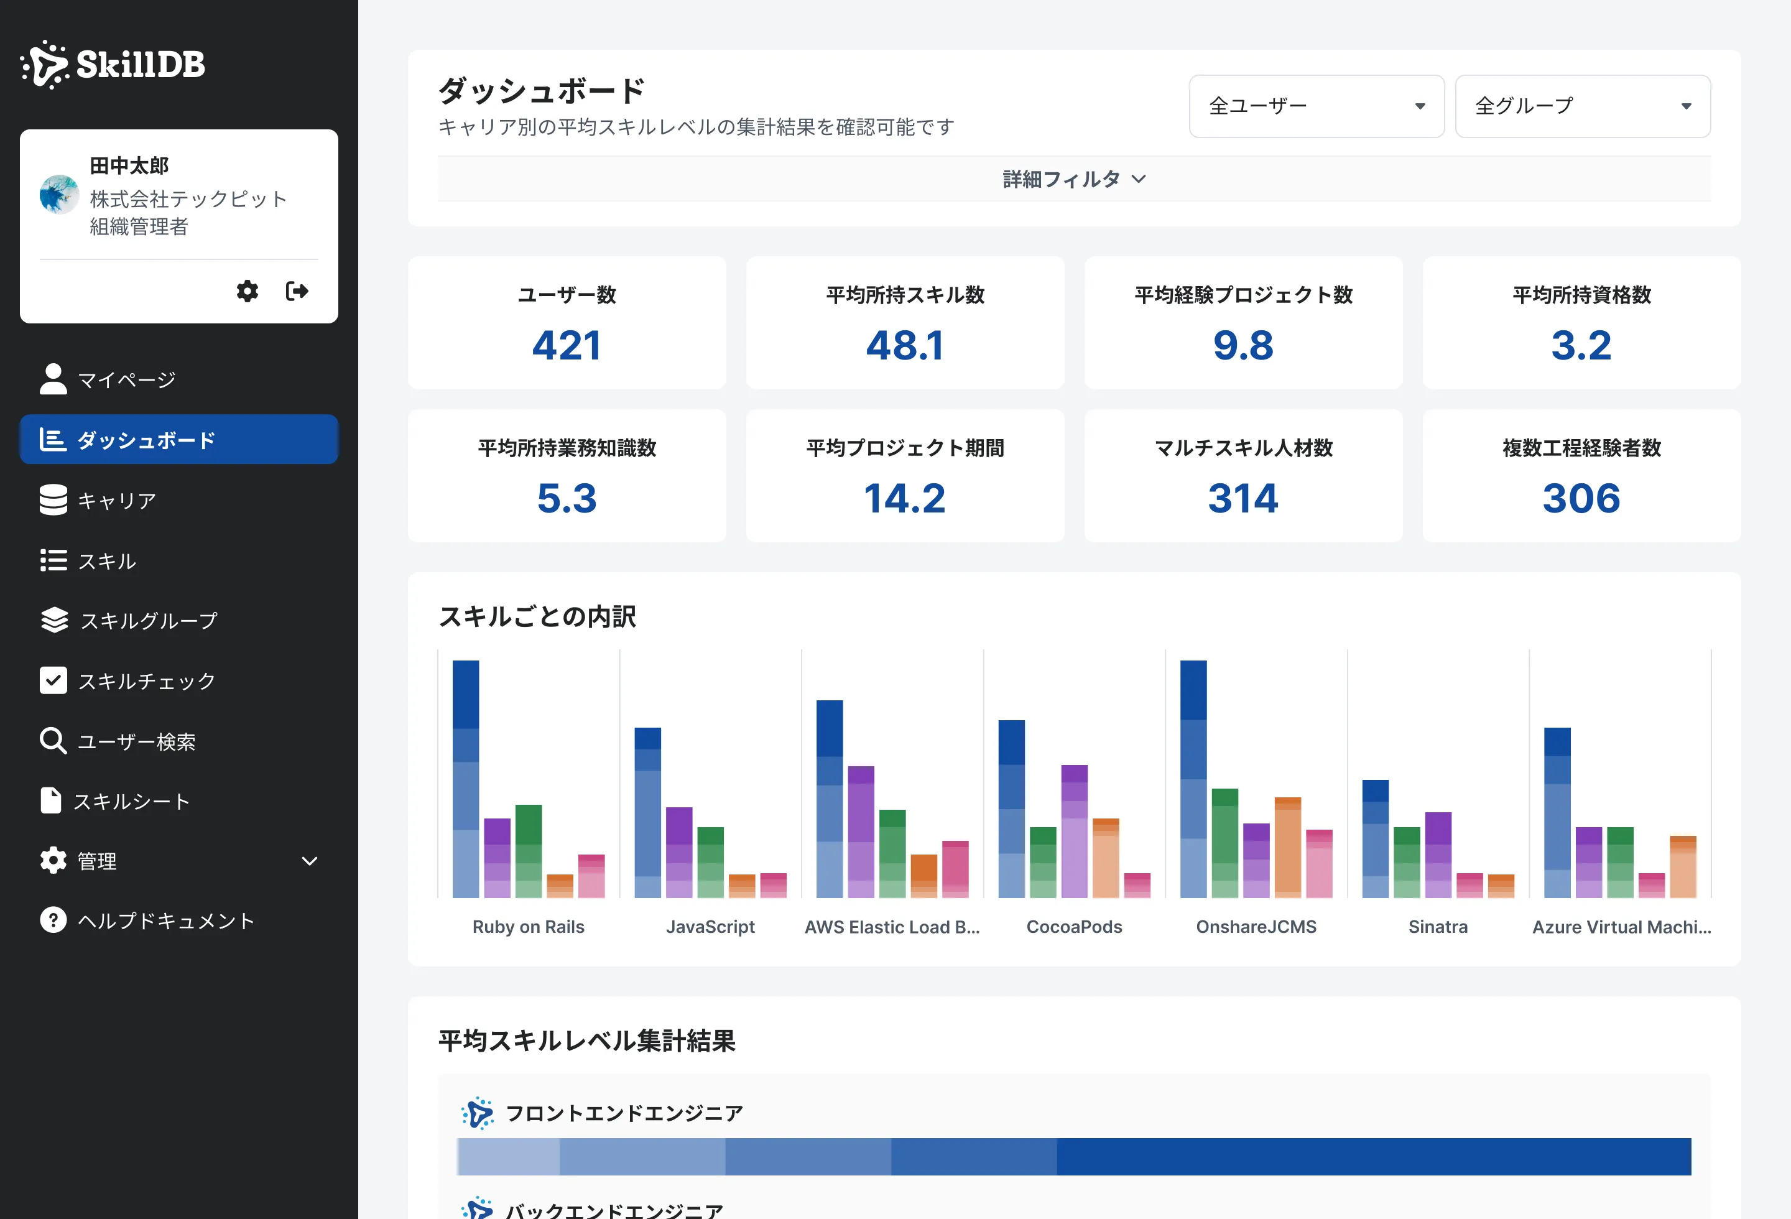Open スキルグループ menu label
The height and width of the screenshot is (1219, 1791).
tap(149, 621)
